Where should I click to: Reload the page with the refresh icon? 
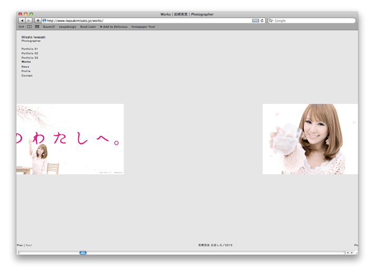tap(262, 21)
